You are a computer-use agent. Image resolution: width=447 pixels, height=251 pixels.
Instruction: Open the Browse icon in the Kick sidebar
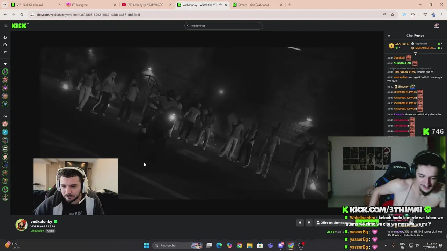(x=5, y=45)
